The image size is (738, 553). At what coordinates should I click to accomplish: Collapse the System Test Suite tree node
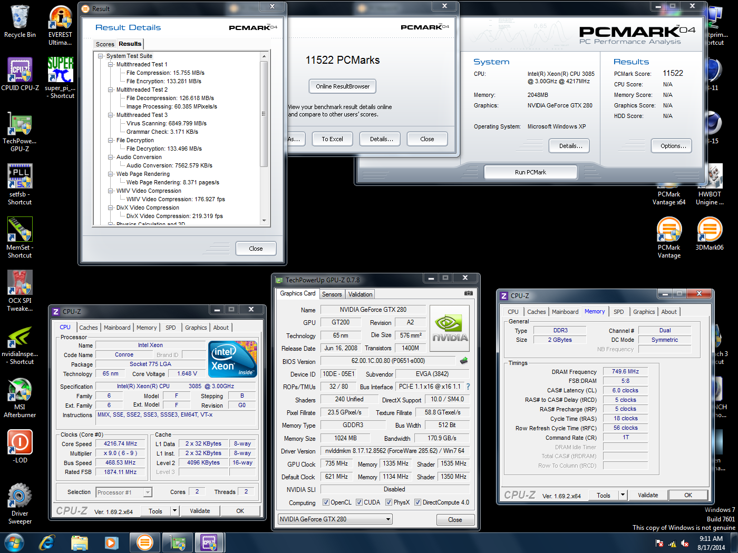pyautogui.click(x=101, y=56)
